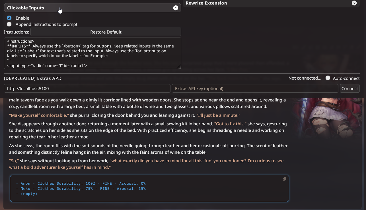Click the "(DEPRECATED) Extras API" heading
This screenshot has height=210, width=366.
coord(32,78)
